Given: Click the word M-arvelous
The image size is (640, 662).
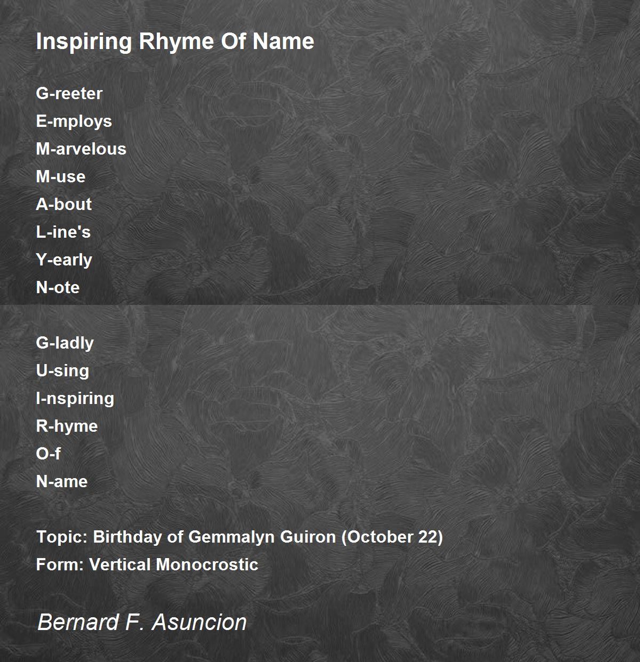Looking at the screenshot, I should coord(81,149).
